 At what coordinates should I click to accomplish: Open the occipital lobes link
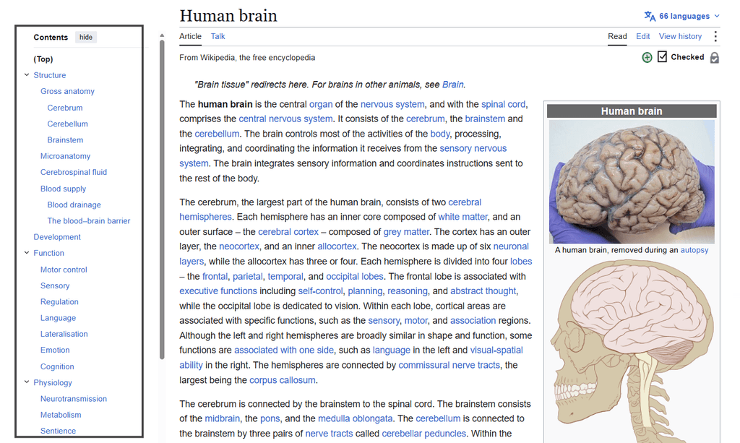tap(354, 276)
